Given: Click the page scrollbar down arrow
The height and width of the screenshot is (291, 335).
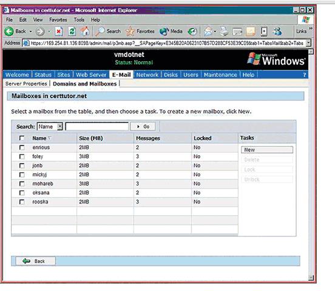Looking at the screenshot, I should pyautogui.click(x=311, y=278).
